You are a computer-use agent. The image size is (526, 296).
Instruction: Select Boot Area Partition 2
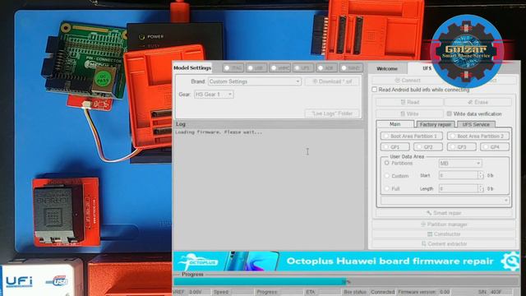click(478, 136)
